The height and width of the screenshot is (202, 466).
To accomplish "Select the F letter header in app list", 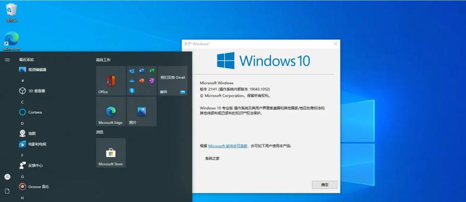I will coord(22,155).
